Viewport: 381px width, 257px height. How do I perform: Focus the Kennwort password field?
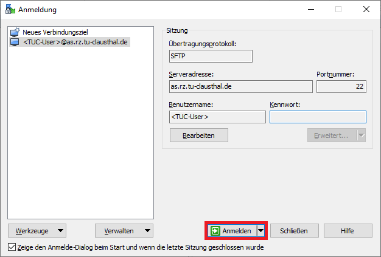[x=318, y=117]
